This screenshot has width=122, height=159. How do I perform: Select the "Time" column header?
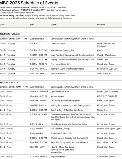(x=32, y=25)
